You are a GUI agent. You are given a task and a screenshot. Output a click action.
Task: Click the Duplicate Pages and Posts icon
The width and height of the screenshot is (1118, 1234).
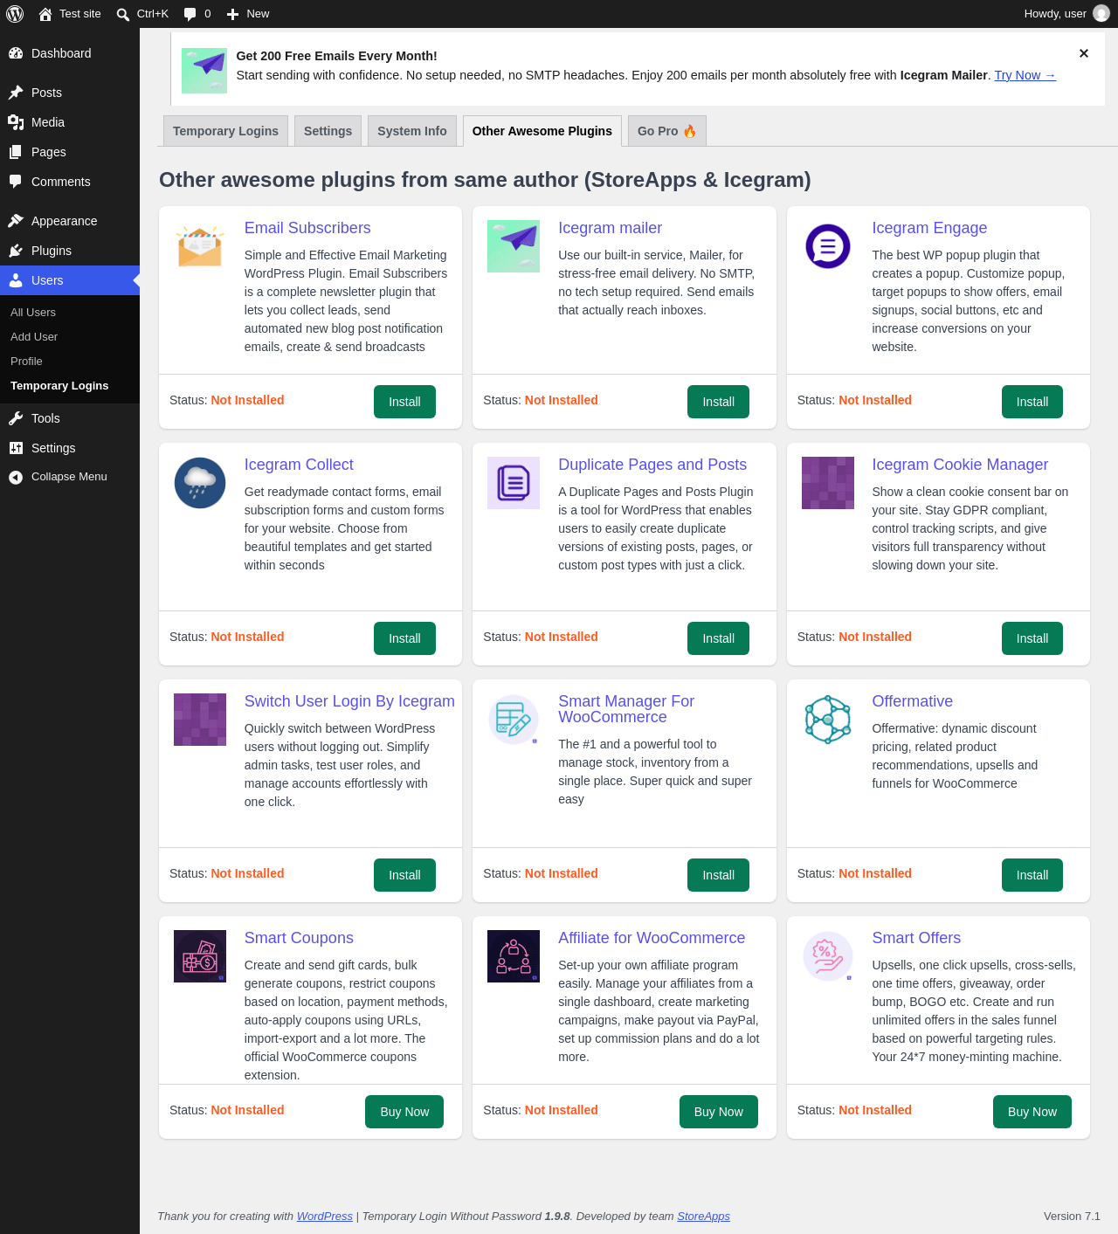point(514,483)
